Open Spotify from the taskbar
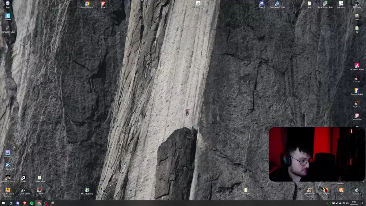 tap(31, 203)
